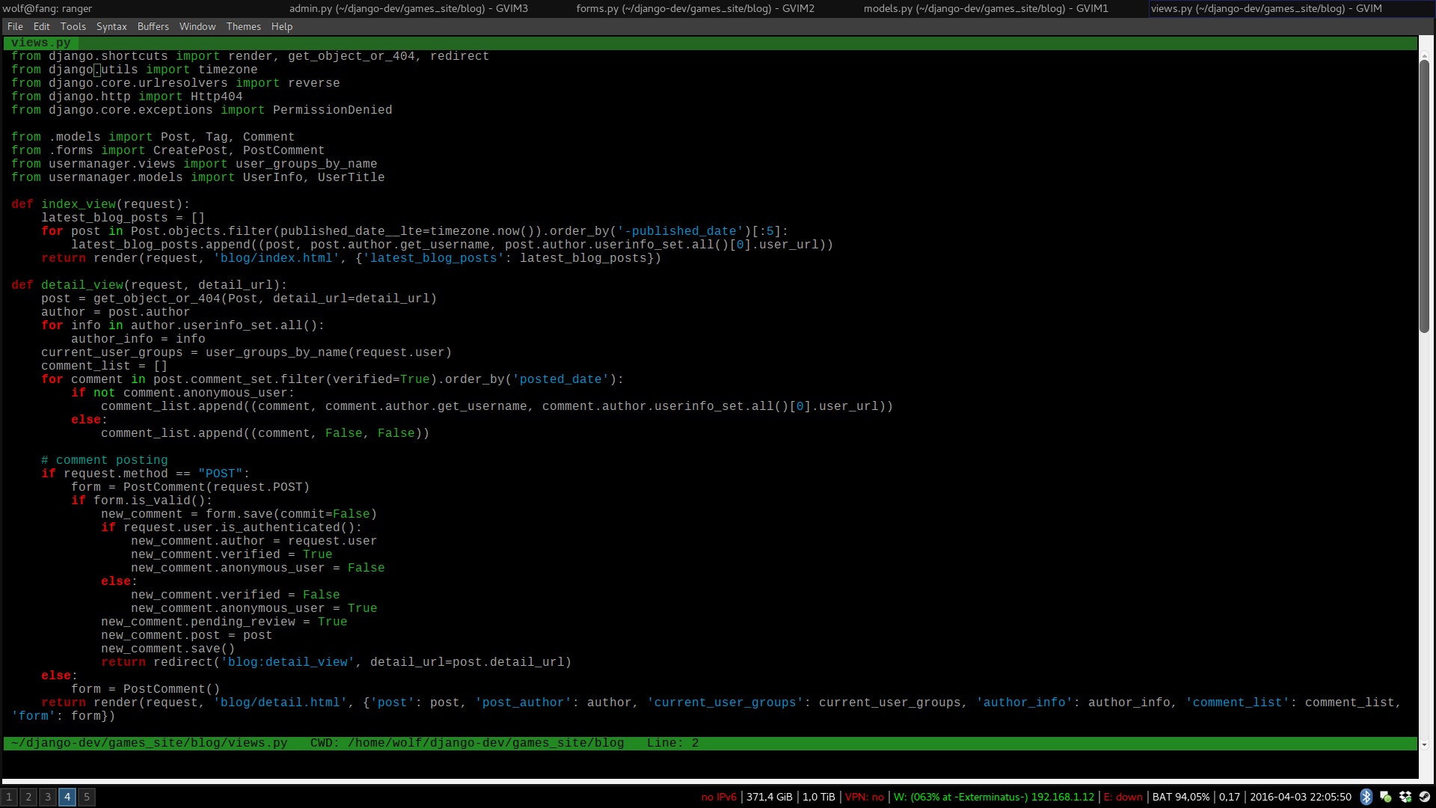Open the Window menu
1436x808 pixels.
pos(197,26)
